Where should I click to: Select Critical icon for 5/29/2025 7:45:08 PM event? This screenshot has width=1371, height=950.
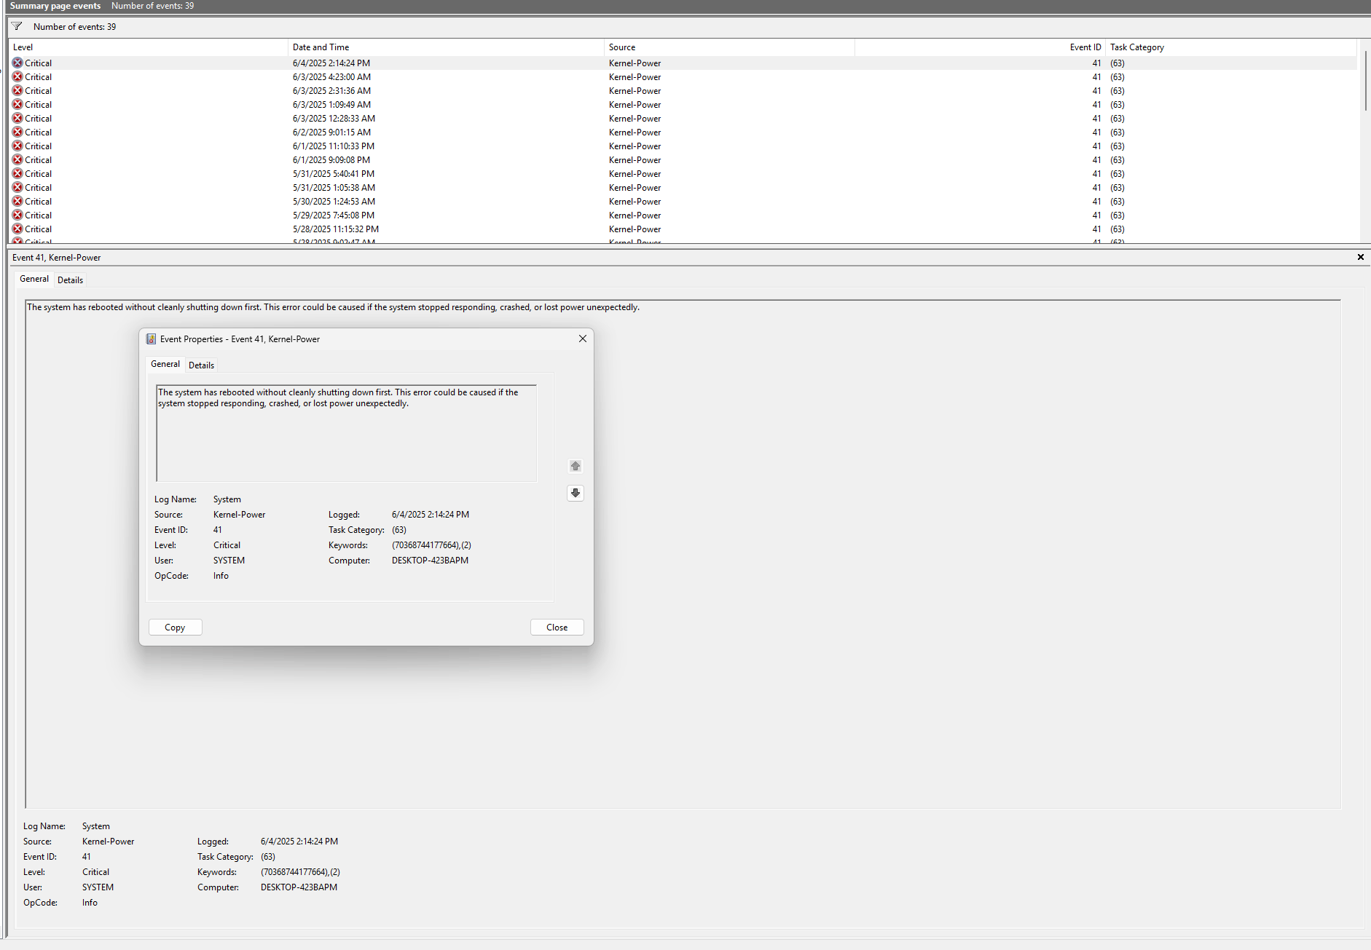[17, 215]
